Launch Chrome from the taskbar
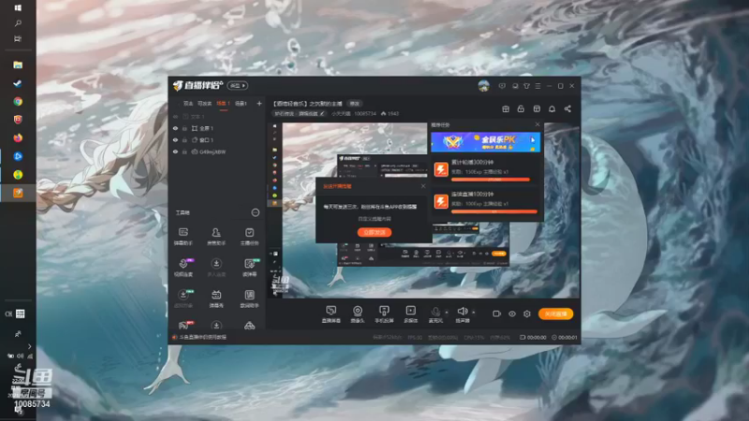The width and height of the screenshot is (749, 421). pos(18,101)
